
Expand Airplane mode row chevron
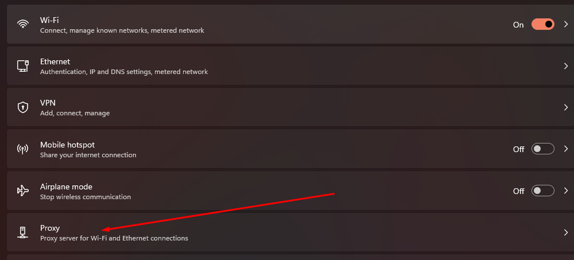tap(565, 191)
